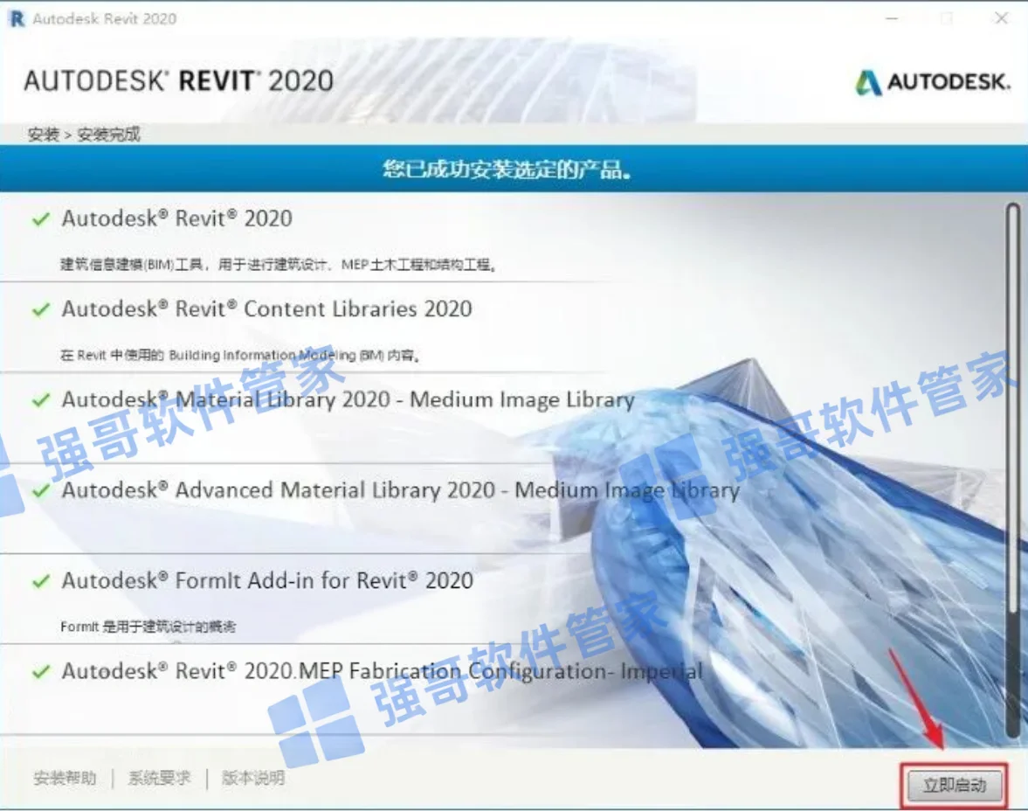Click the AUTODESK REVIT 2020 header title
The height and width of the screenshot is (811, 1028).
tap(179, 80)
